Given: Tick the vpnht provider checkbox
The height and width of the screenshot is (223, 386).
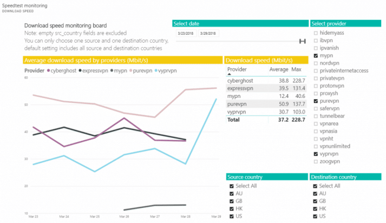Looking at the screenshot, I should point(316,139).
